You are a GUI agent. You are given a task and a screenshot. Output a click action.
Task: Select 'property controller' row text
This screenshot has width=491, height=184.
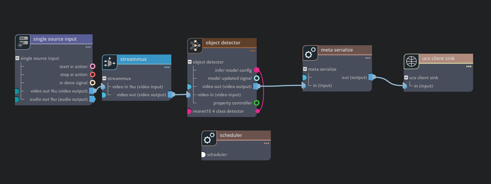tap(233, 103)
